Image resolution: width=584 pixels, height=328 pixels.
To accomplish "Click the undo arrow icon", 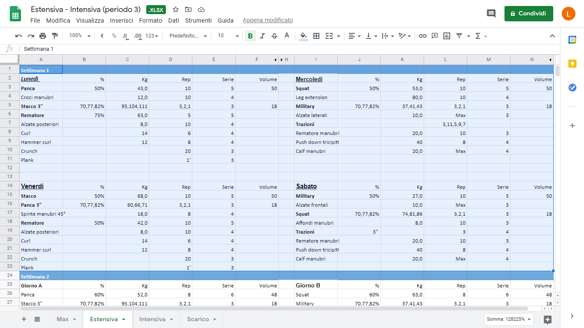I will pos(18,36).
